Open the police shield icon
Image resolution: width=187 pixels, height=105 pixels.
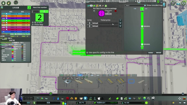point(76,99)
